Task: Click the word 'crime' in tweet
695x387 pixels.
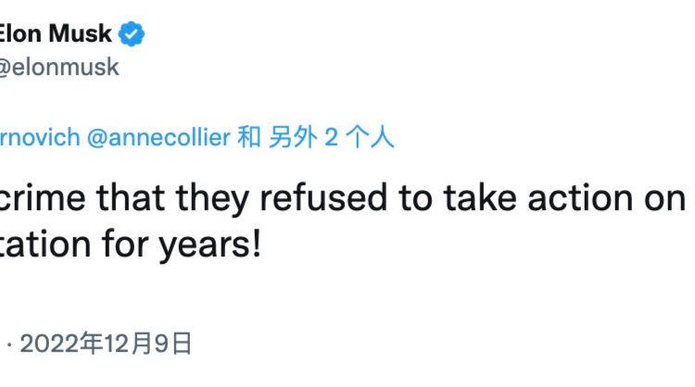Action: (x=43, y=198)
